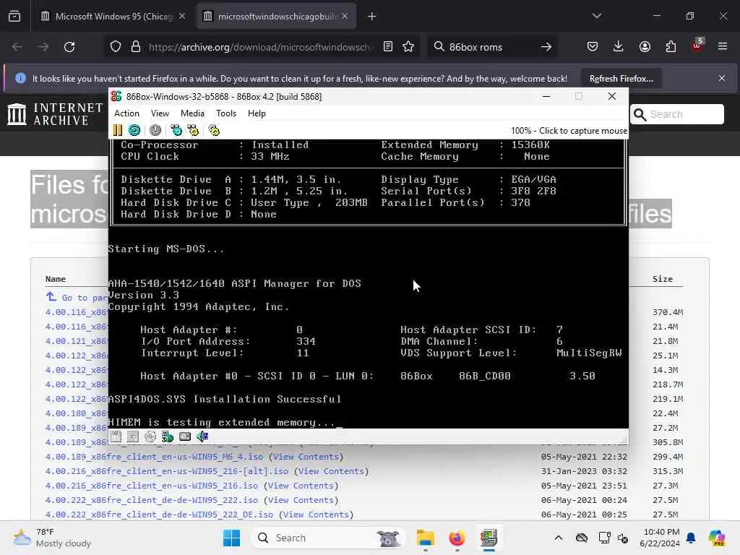
Task: Click the hard disk icon in 86Box status bar
Action: coord(185,436)
